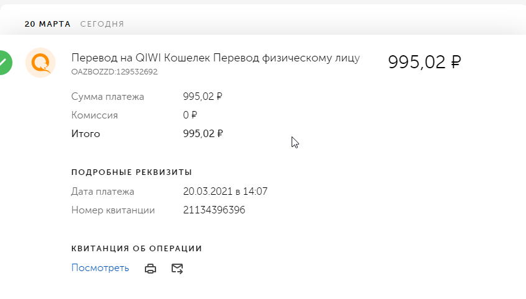Send the receipt by email using the envelope icon
526x299 pixels.
pos(177,268)
